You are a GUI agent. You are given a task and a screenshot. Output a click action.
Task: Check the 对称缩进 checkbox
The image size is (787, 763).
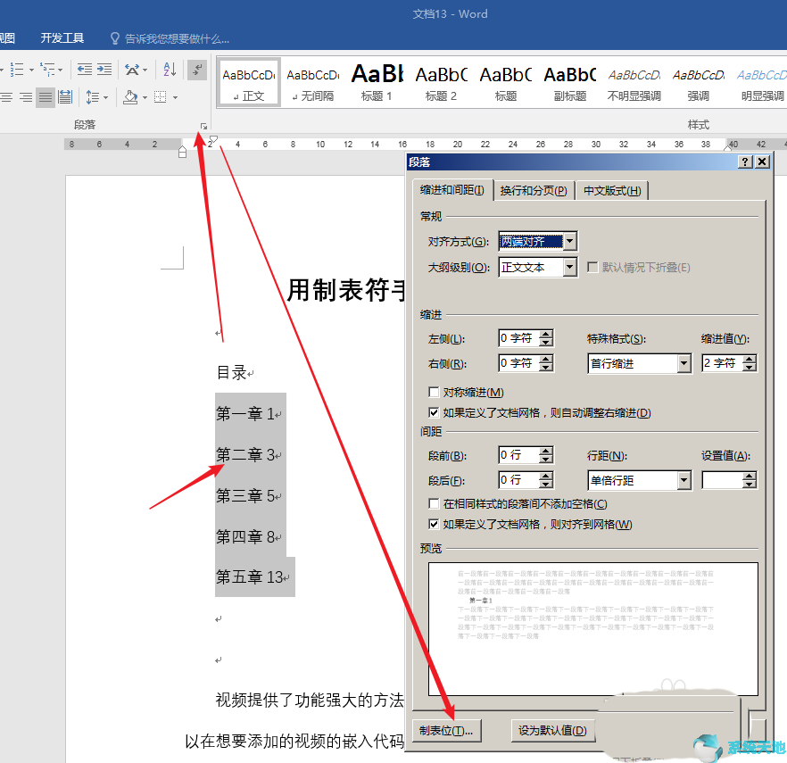click(434, 392)
